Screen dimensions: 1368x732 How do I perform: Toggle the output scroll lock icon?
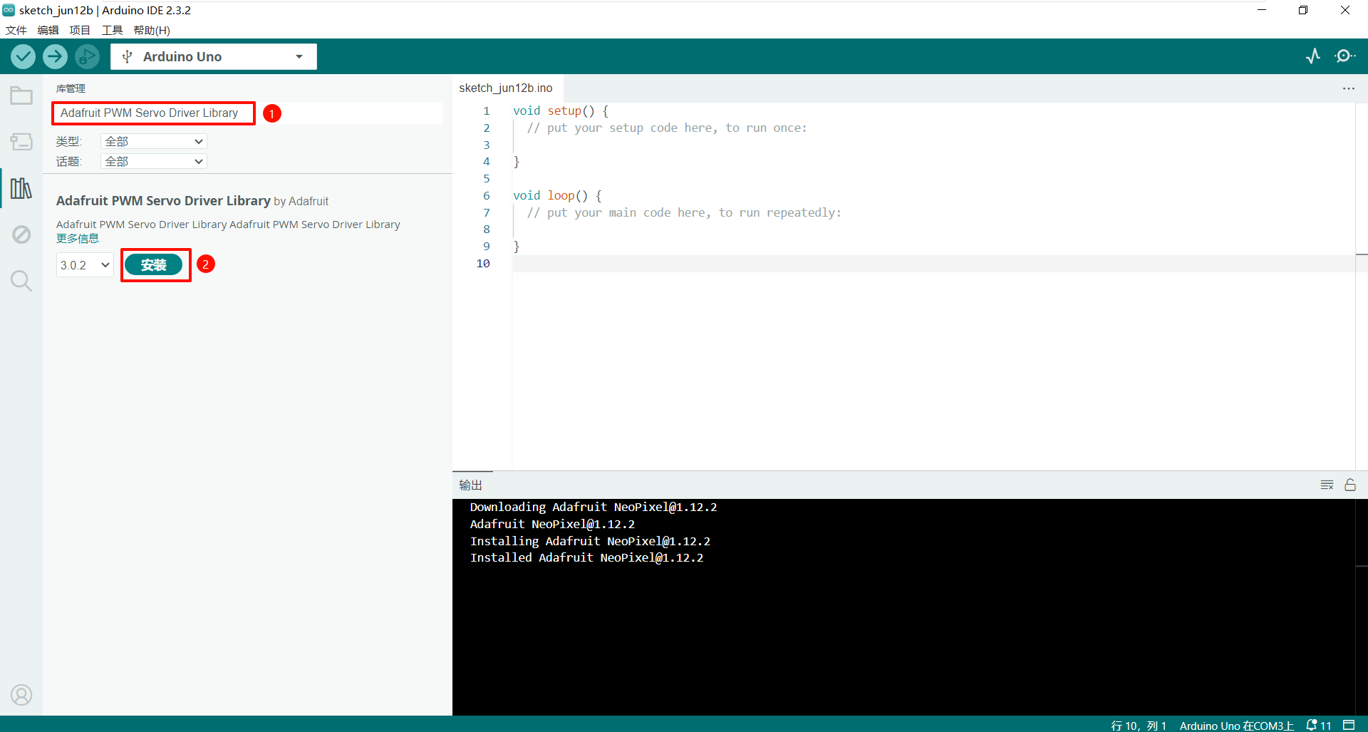click(1350, 485)
